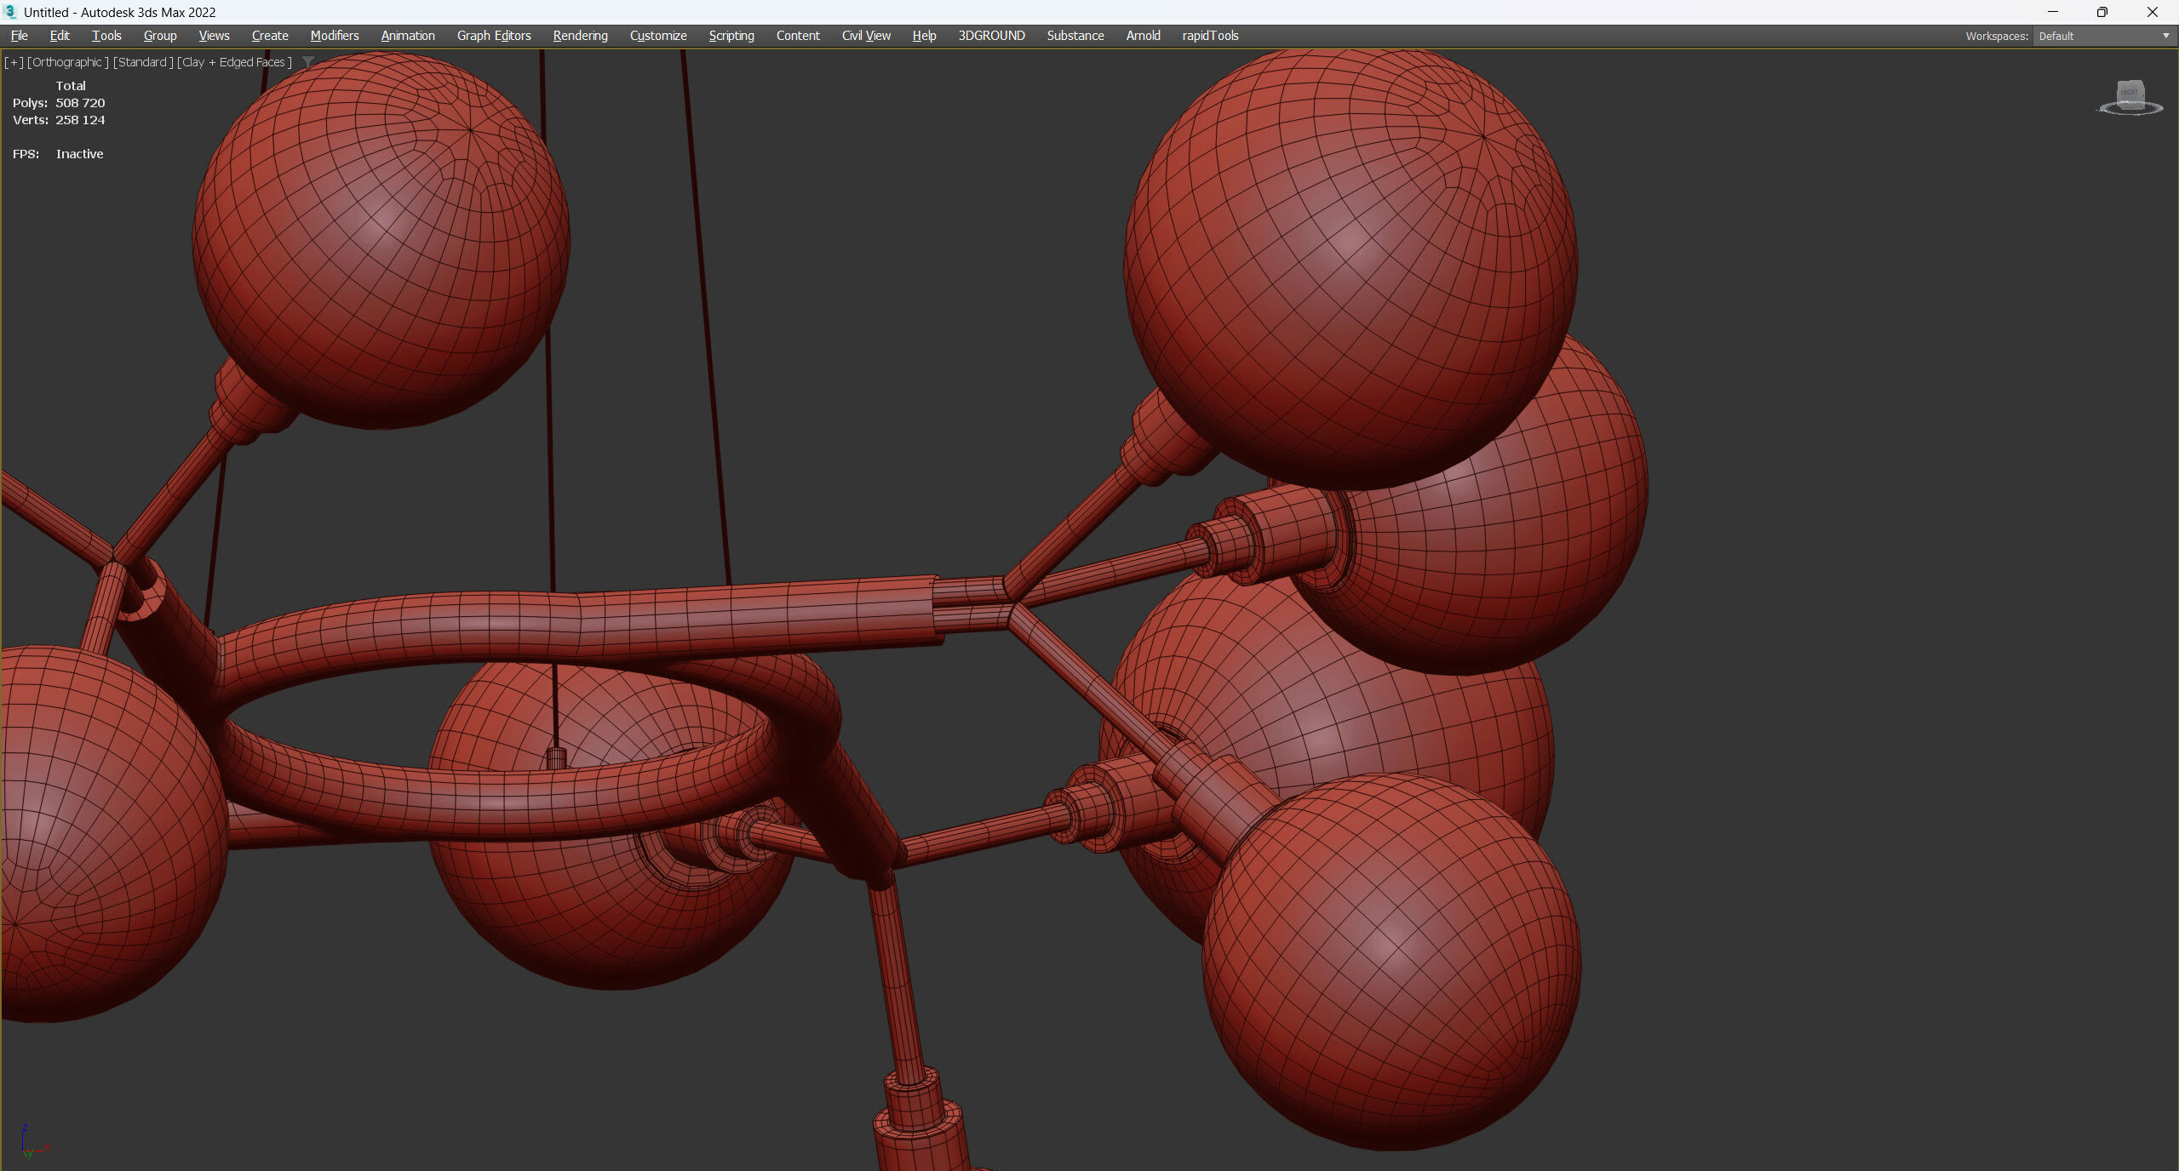Open the Clay + Edged Faces shading menu

(234, 62)
